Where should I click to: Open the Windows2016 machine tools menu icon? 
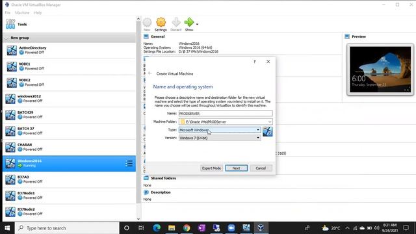129,163
